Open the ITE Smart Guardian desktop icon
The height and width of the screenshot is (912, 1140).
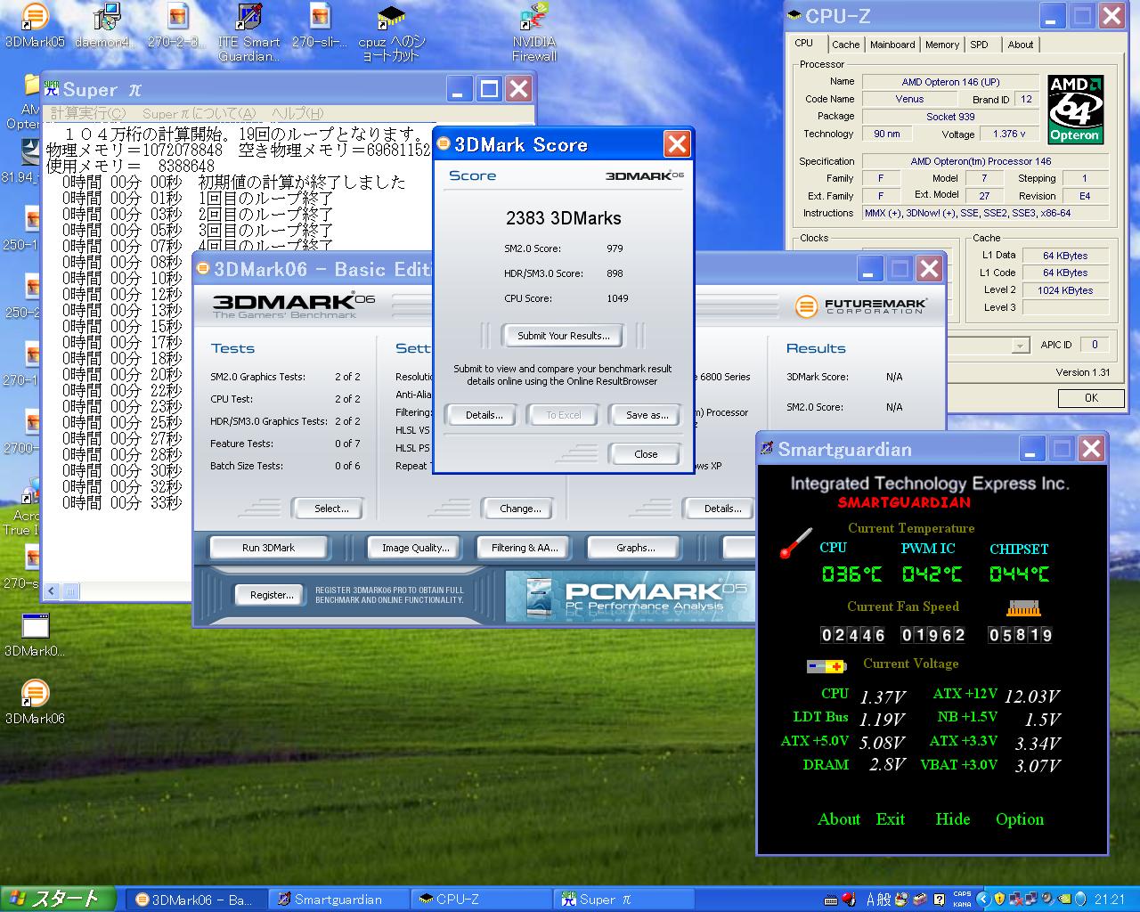coord(248,32)
